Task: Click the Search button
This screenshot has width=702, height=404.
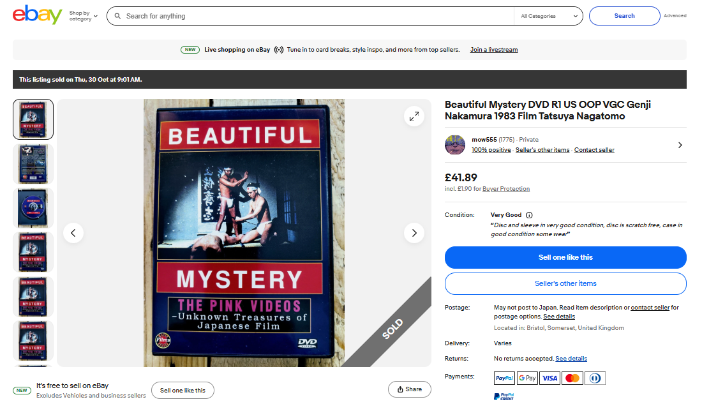Action: pos(624,16)
